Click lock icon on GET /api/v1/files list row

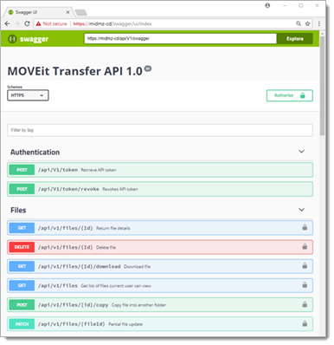click(305, 285)
